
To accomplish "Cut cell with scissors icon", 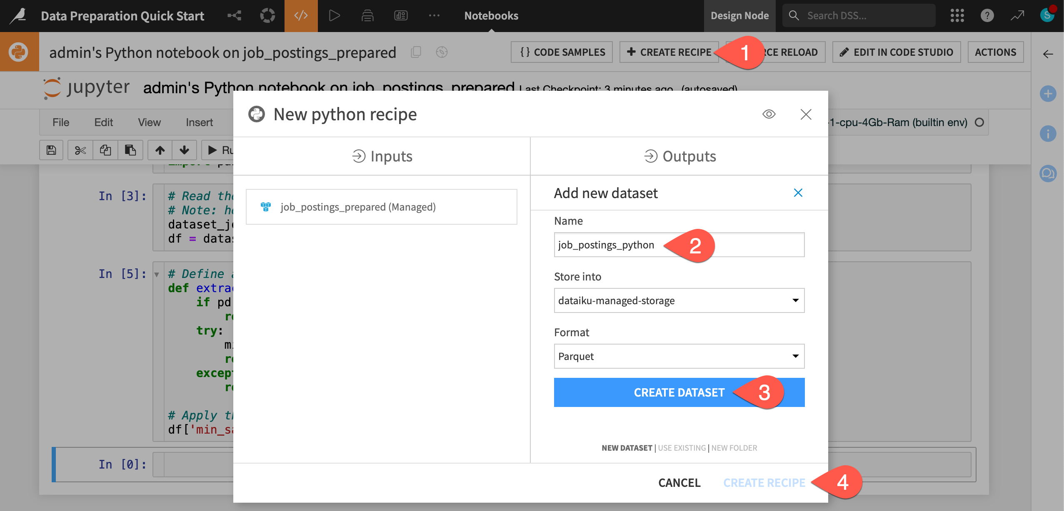I will click(x=80, y=150).
